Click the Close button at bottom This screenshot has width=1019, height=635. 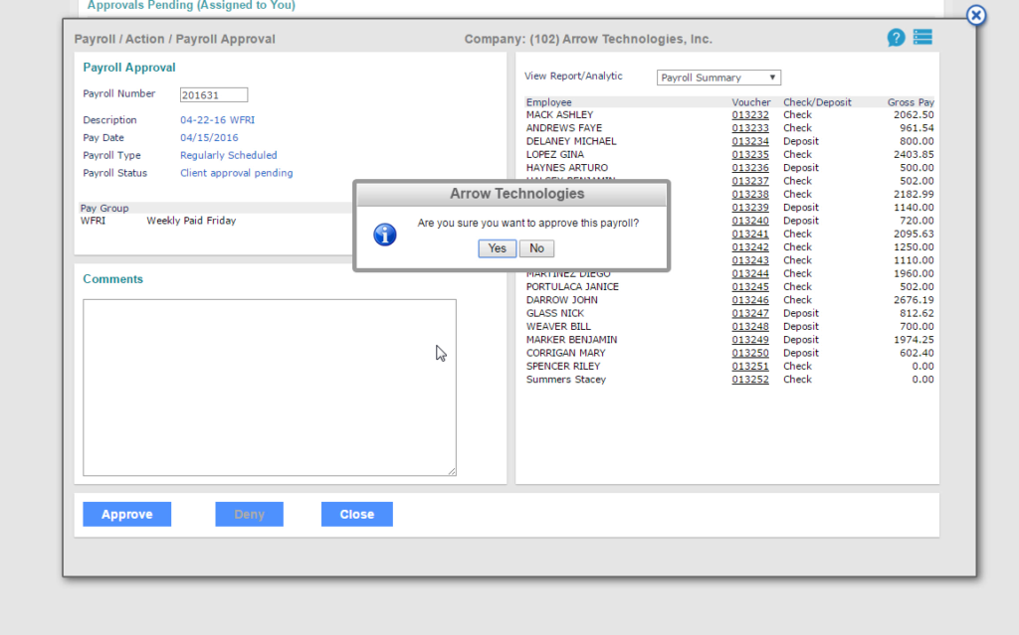click(x=356, y=514)
